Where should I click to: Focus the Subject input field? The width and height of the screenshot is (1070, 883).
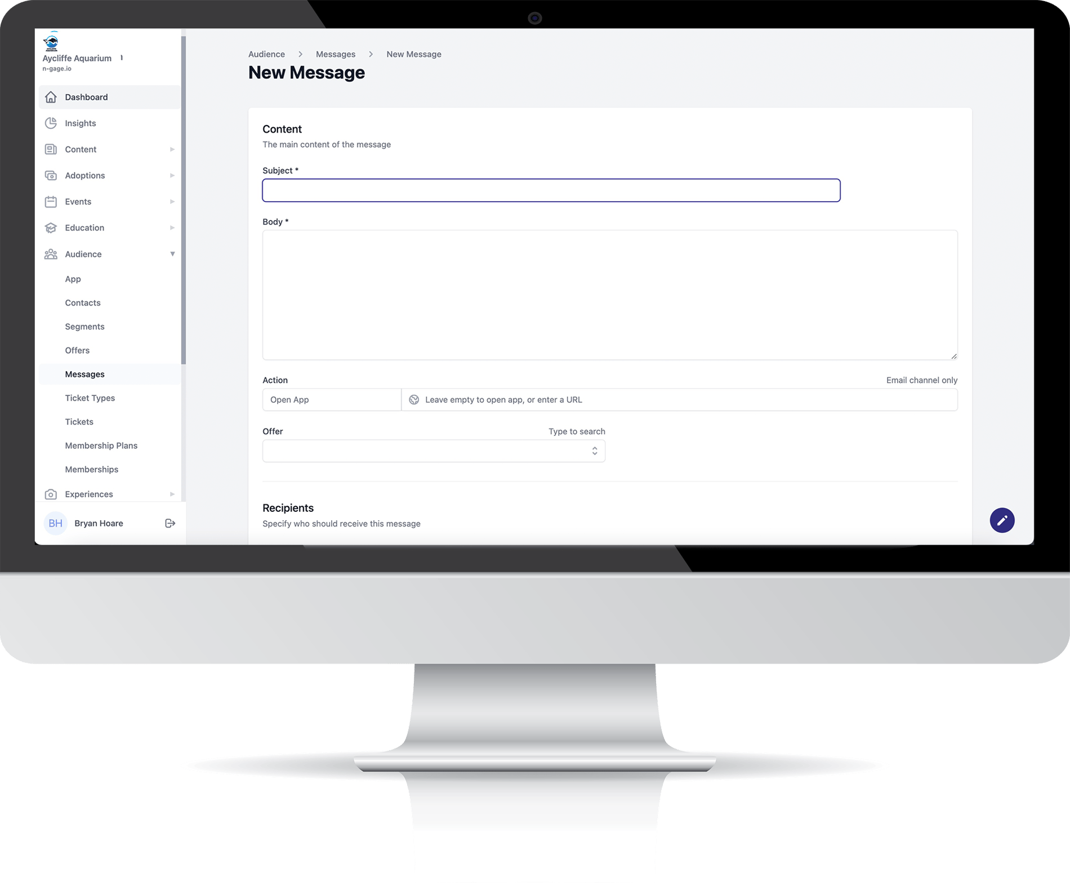[551, 190]
